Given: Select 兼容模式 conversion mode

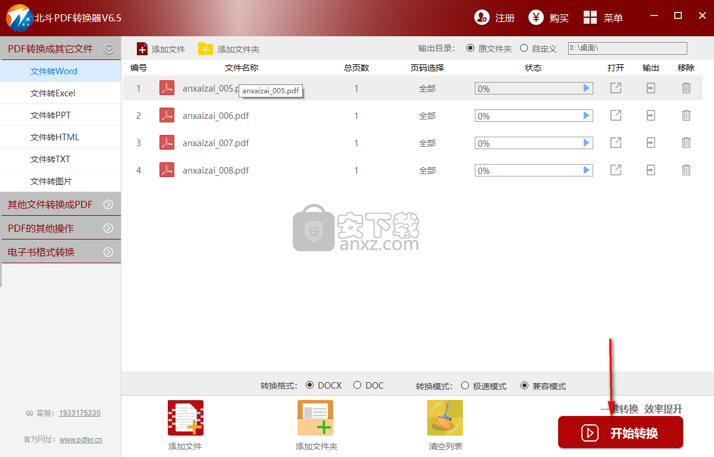Looking at the screenshot, I should (x=524, y=386).
